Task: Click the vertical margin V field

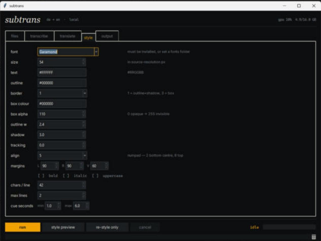Action: 99,166
